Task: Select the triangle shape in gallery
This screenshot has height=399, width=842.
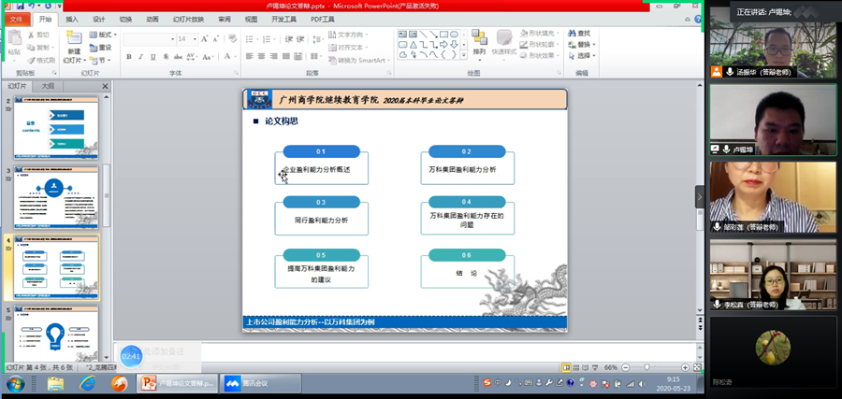Action: (413, 45)
